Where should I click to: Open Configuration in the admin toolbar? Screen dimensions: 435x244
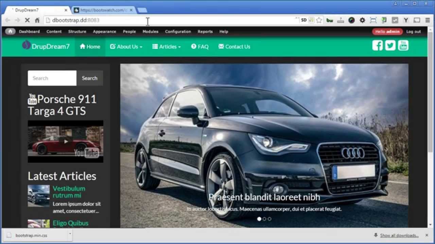178,32
